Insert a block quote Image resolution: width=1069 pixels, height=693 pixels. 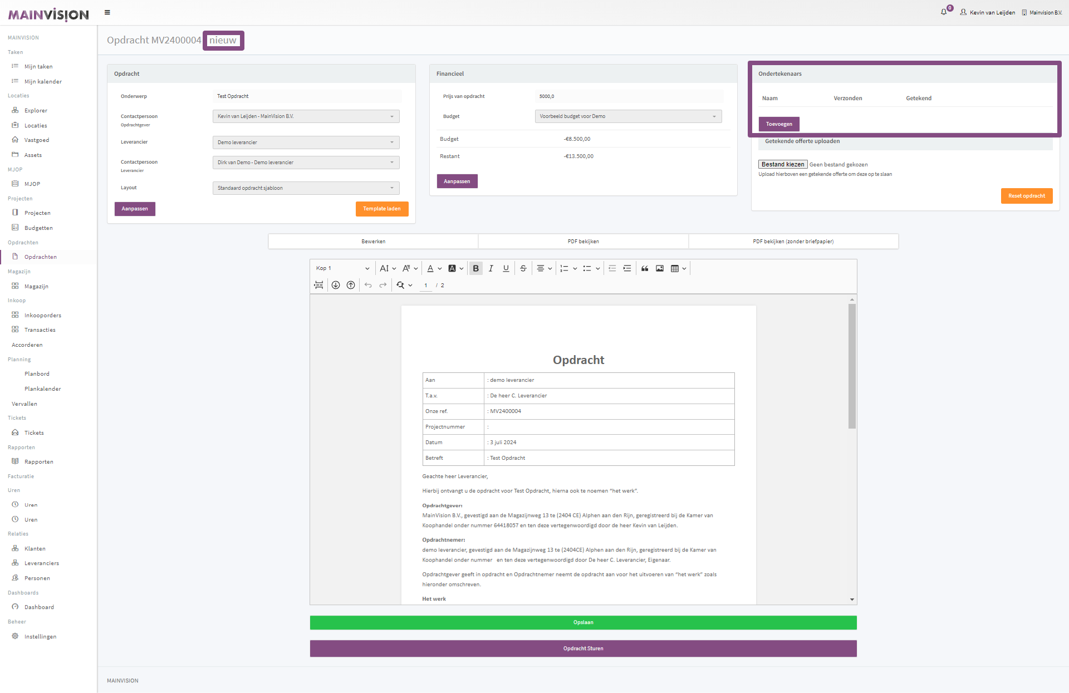[x=645, y=268]
